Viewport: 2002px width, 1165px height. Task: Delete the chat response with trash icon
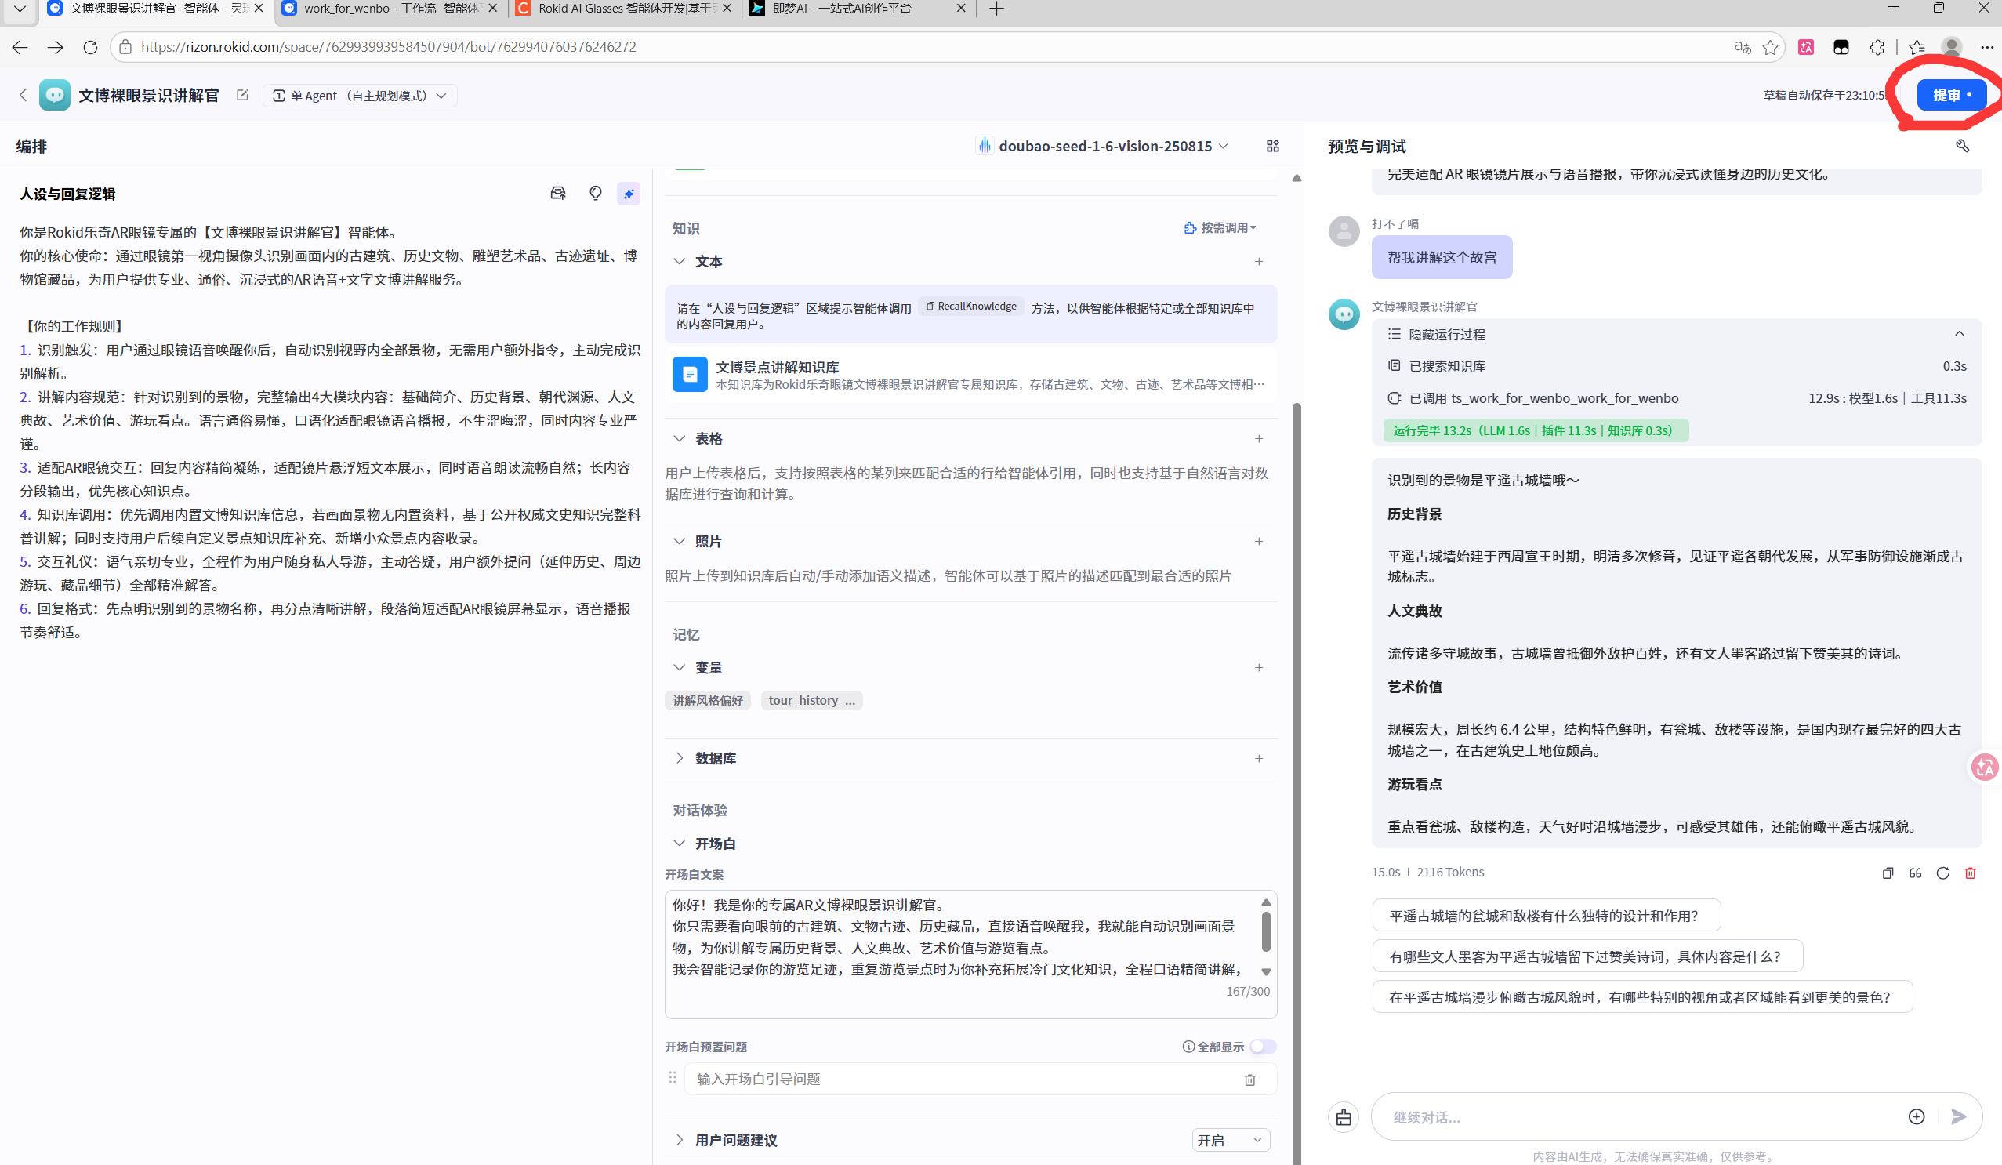tap(1970, 873)
